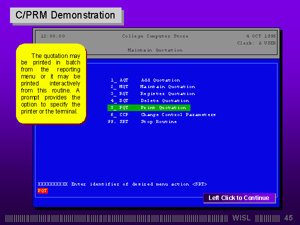Click the C/PRM Demonstration title box

click(x=65, y=15)
